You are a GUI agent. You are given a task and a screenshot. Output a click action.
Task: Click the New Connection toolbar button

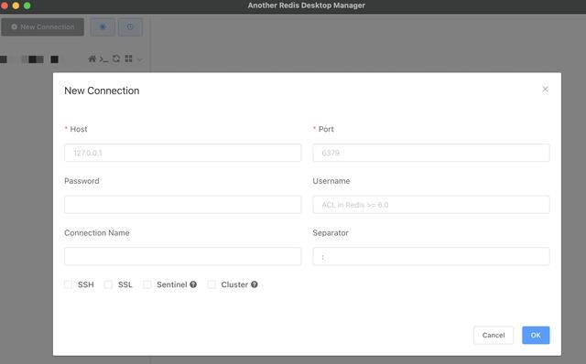pyautogui.click(x=43, y=27)
